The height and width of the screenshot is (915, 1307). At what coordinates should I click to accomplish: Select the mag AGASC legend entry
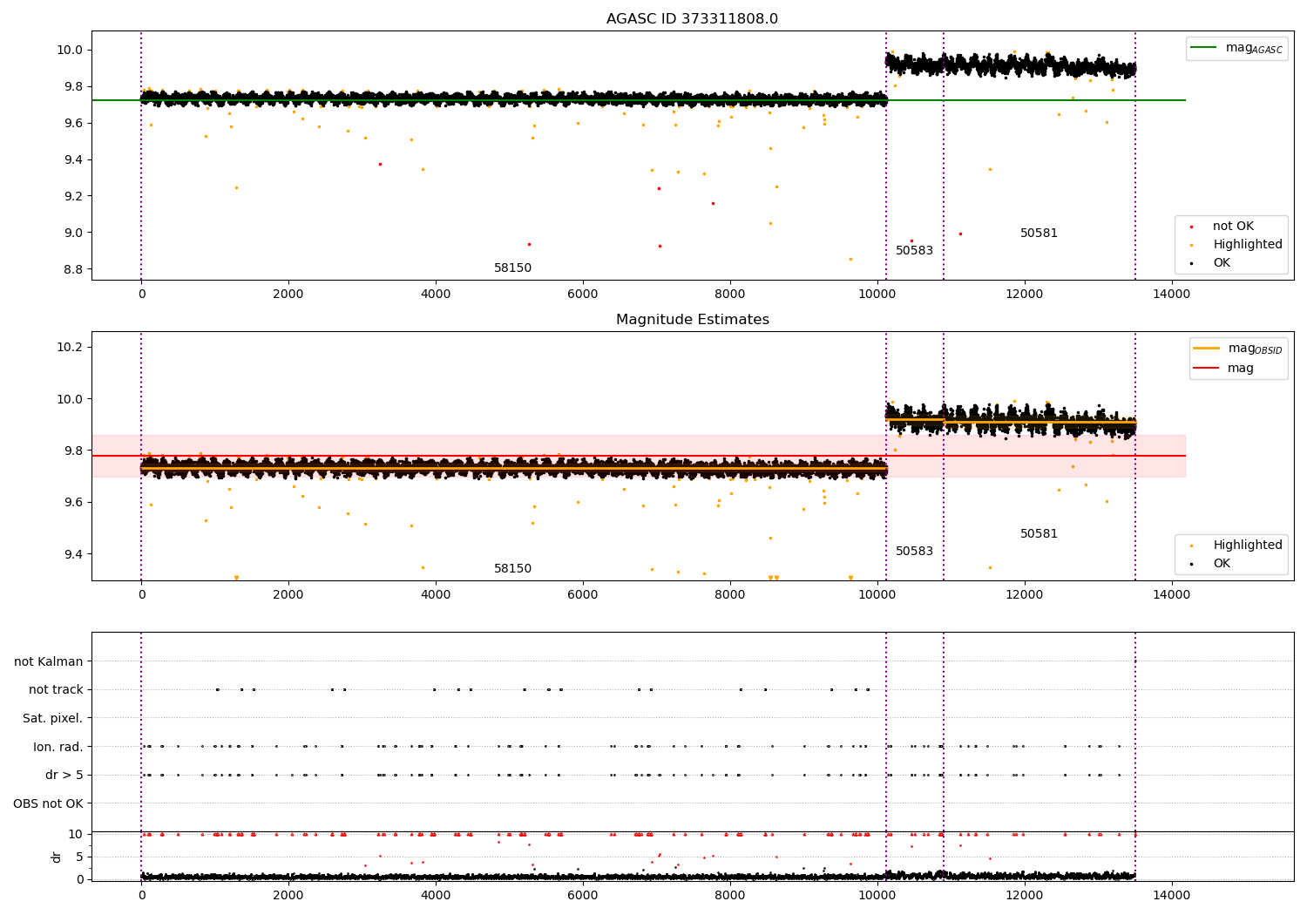point(1237,48)
